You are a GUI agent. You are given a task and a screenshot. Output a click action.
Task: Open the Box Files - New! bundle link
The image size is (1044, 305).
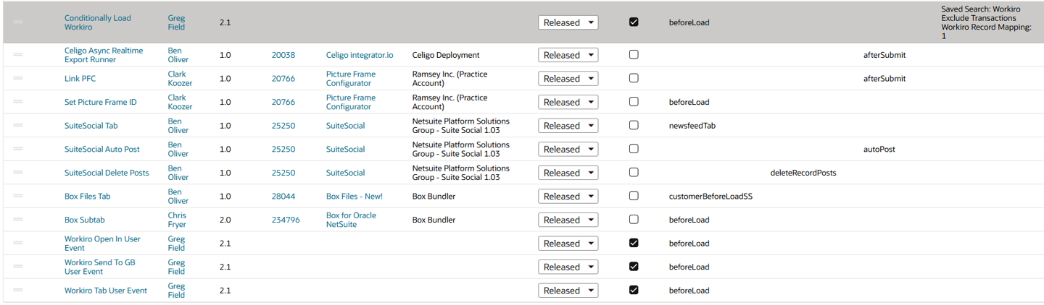(x=354, y=196)
